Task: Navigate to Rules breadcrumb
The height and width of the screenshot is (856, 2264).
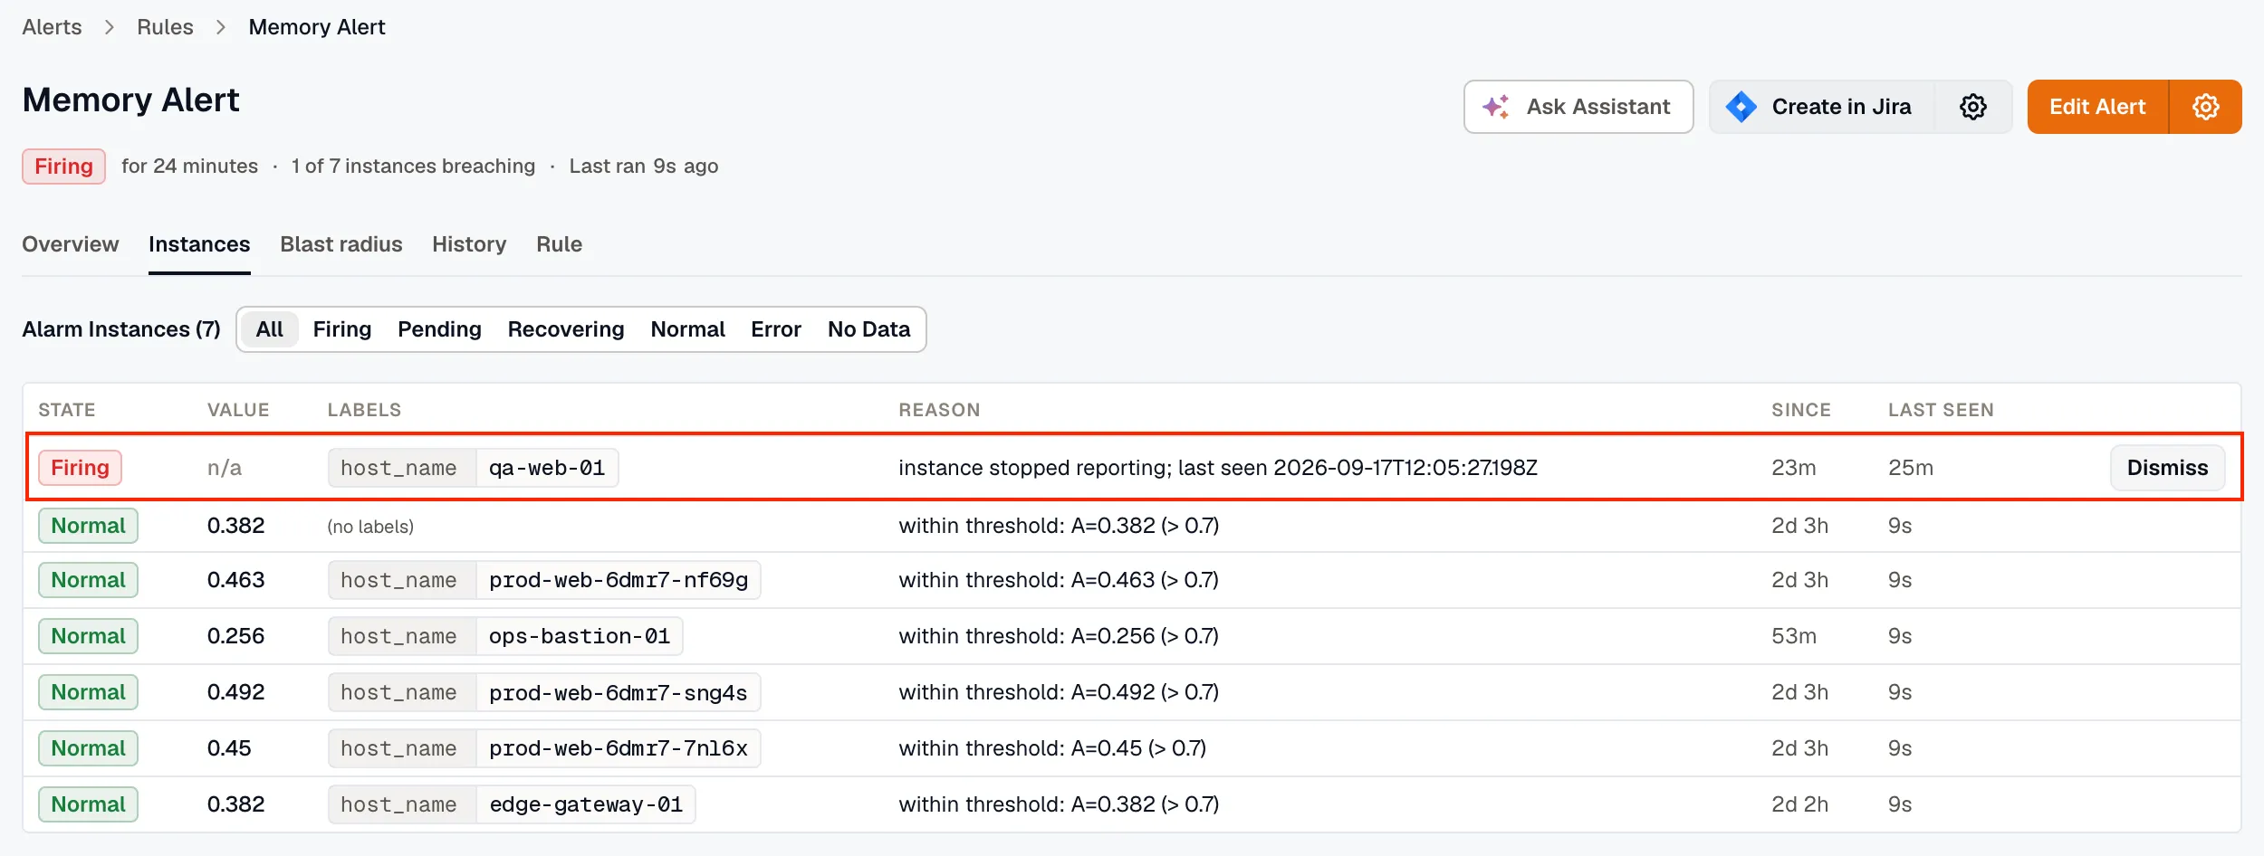Action: pyautogui.click(x=165, y=27)
